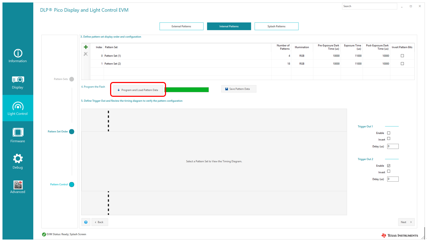Click the Invert Pattern Bits column header

click(x=402, y=47)
